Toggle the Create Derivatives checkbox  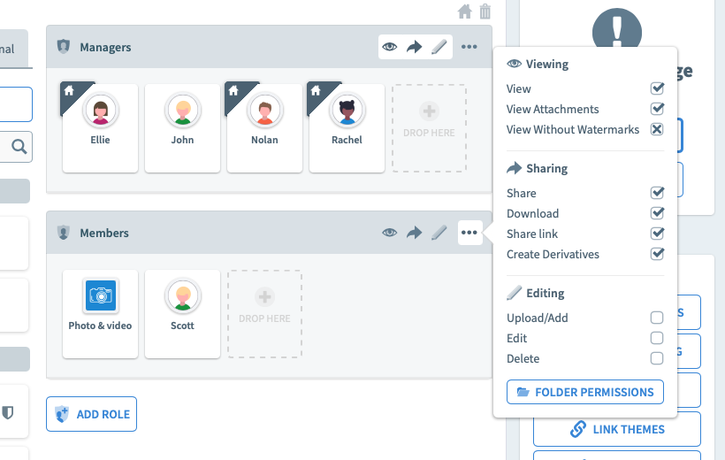click(657, 254)
